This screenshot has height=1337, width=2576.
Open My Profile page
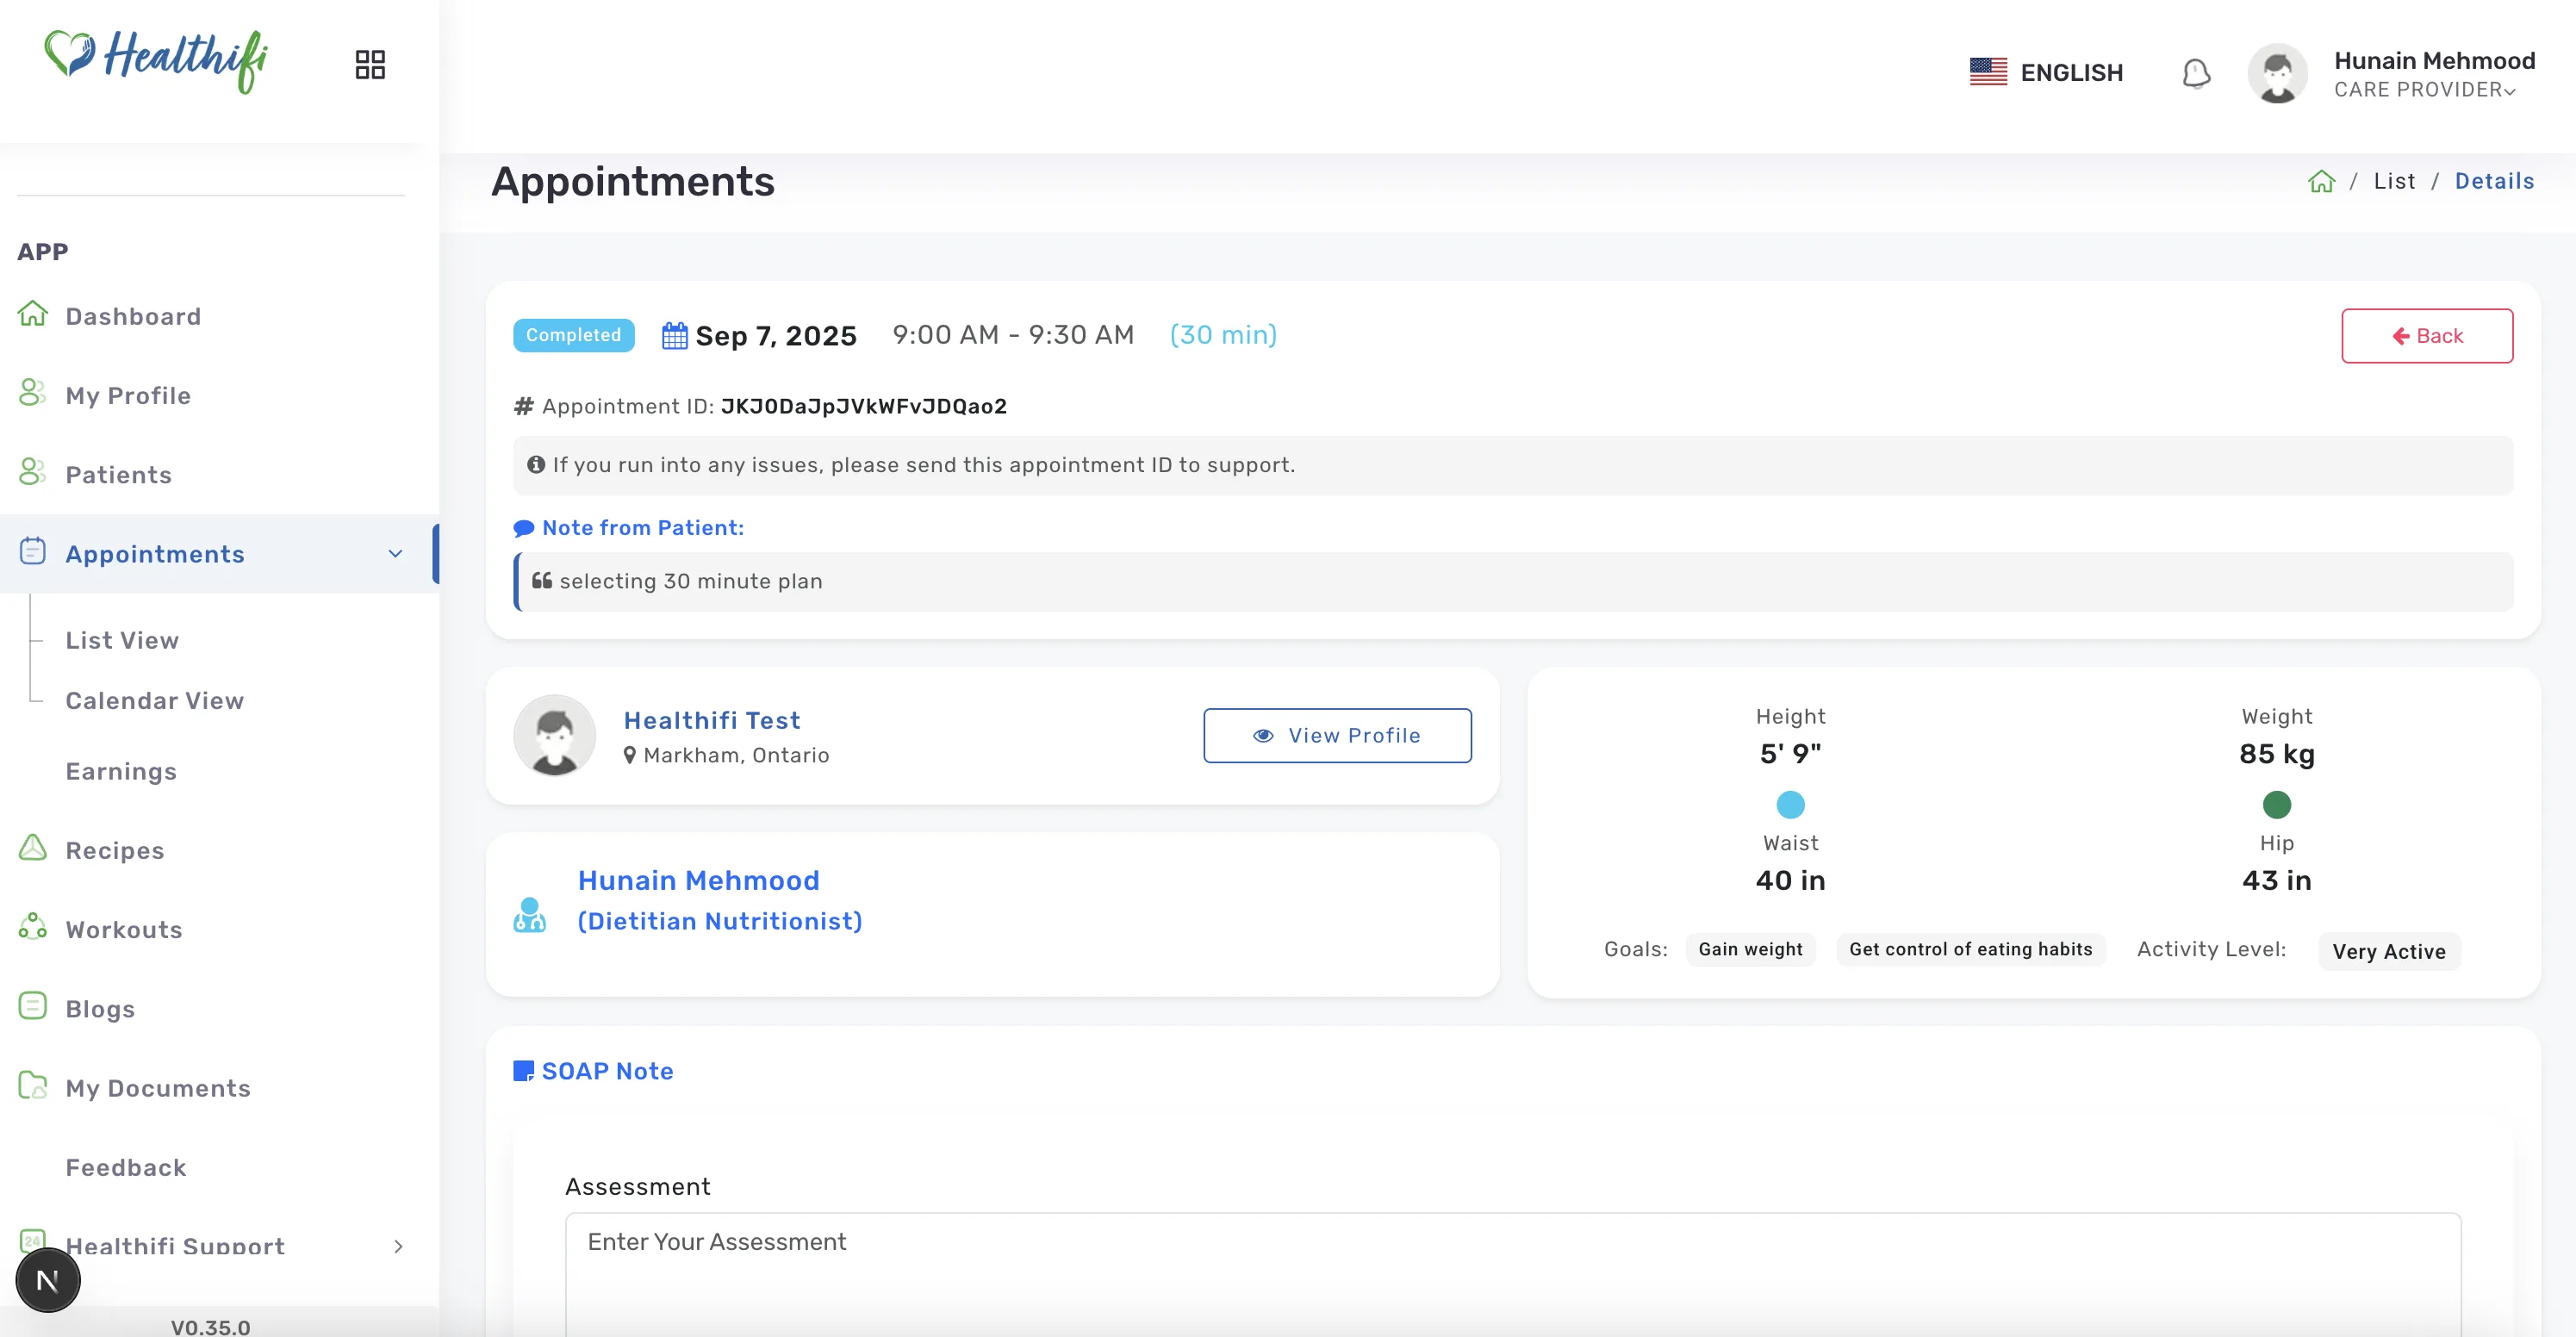pyautogui.click(x=128, y=396)
